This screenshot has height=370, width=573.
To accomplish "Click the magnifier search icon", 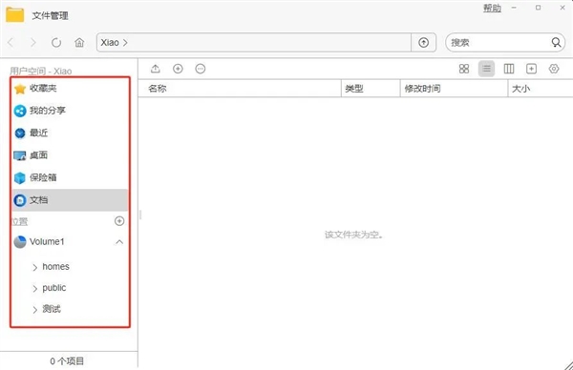I will (x=556, y=43).
